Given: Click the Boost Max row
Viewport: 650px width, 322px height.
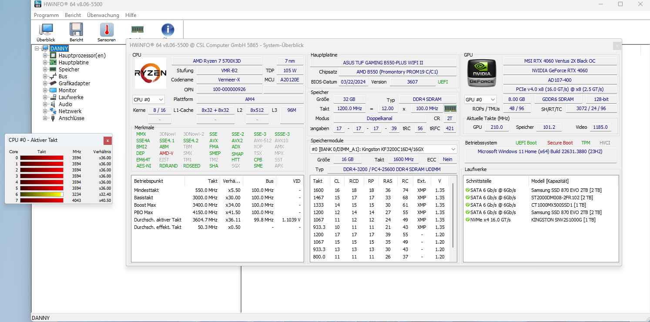Looking at the screenshot, I should 217,205.
